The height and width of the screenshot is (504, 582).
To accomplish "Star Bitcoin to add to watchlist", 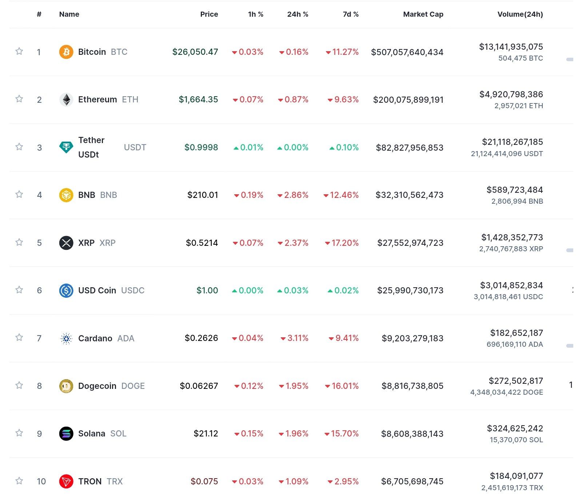I will [x=19, y=51].
